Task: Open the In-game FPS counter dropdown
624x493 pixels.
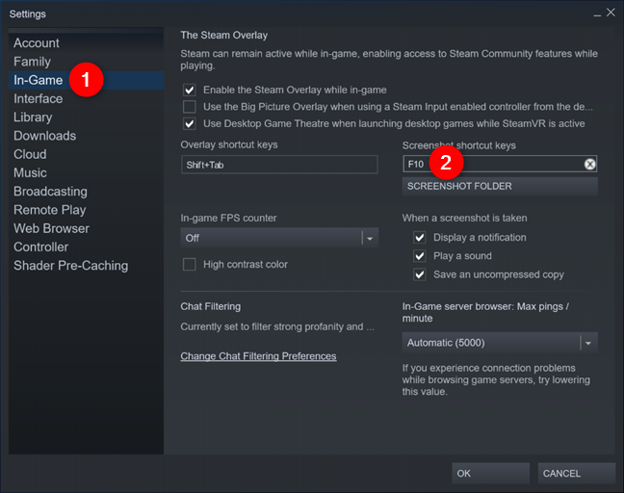Action: click(279, 238)
